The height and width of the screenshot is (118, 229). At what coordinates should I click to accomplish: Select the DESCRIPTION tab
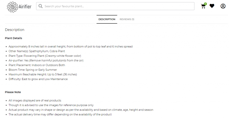pyautogui.click(x=107, y=19)
